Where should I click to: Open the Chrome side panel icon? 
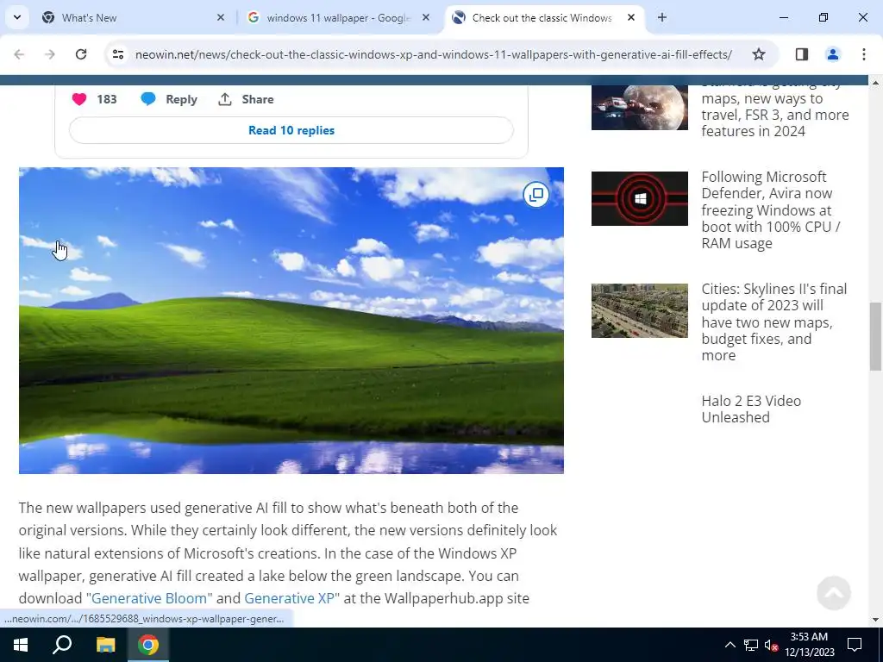pos(801,54)
